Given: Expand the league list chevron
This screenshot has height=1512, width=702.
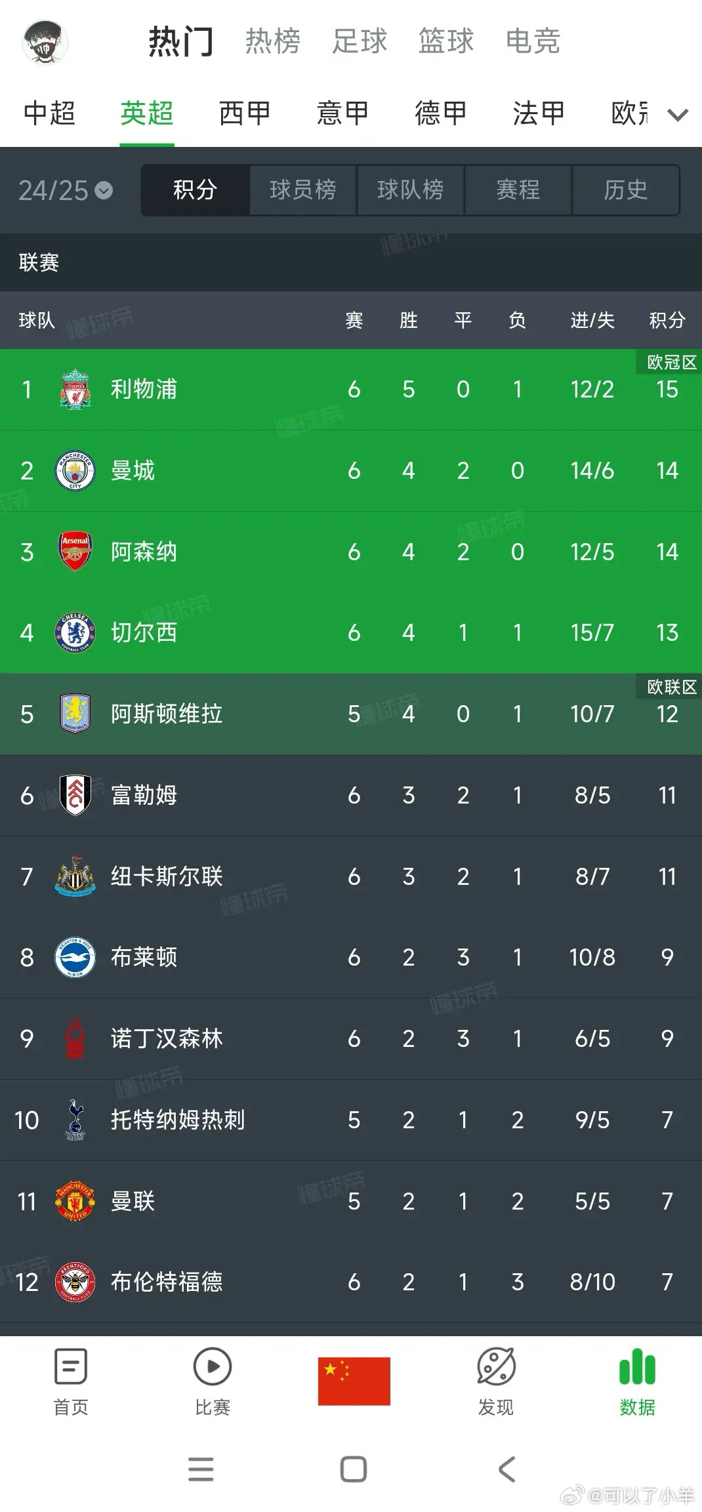Looking at the screenshot, I should 678,115.
